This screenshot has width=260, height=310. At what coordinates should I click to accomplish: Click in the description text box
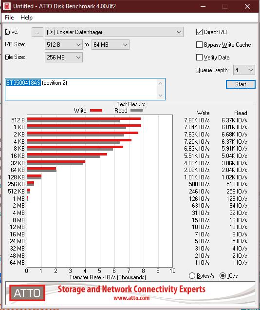pos(85,89)
